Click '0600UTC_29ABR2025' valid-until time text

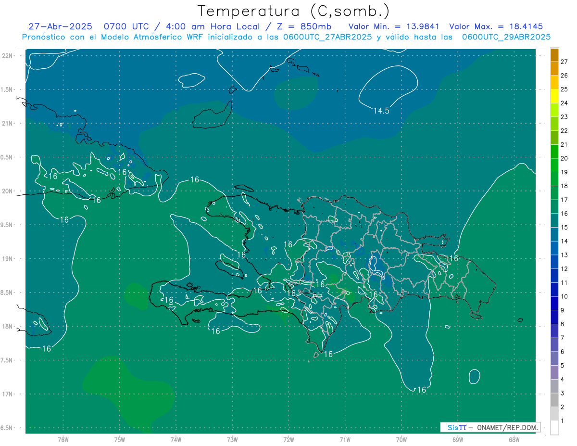click(506, 37)
